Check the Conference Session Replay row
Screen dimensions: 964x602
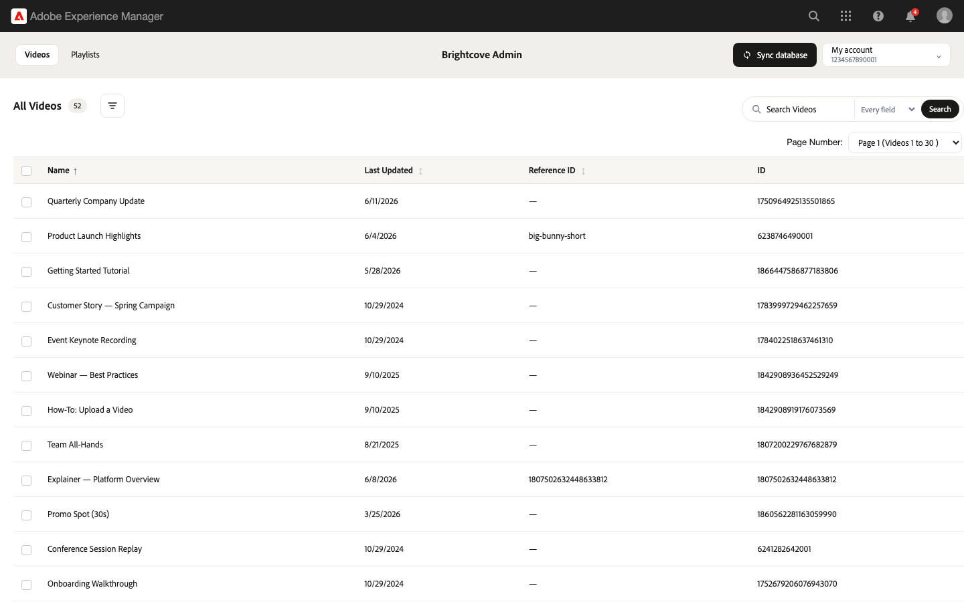(x=27, y=550)
